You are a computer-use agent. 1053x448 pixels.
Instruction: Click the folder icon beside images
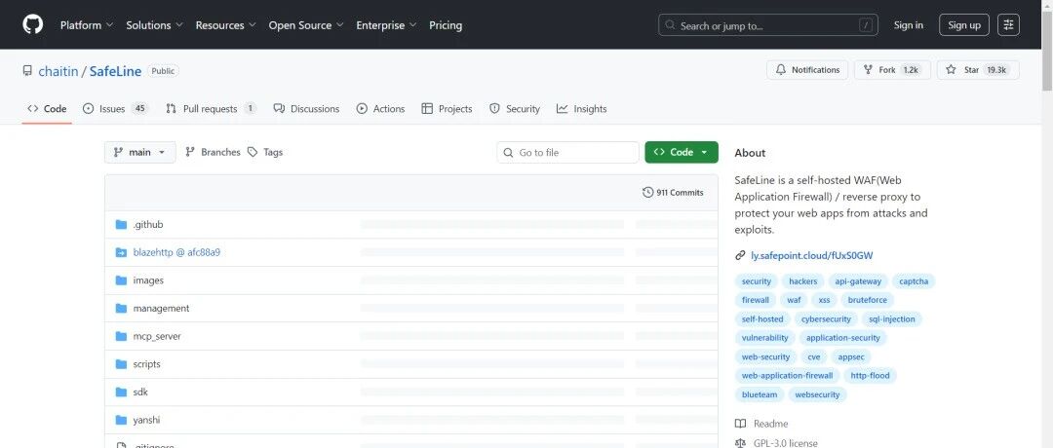point(121,280)
